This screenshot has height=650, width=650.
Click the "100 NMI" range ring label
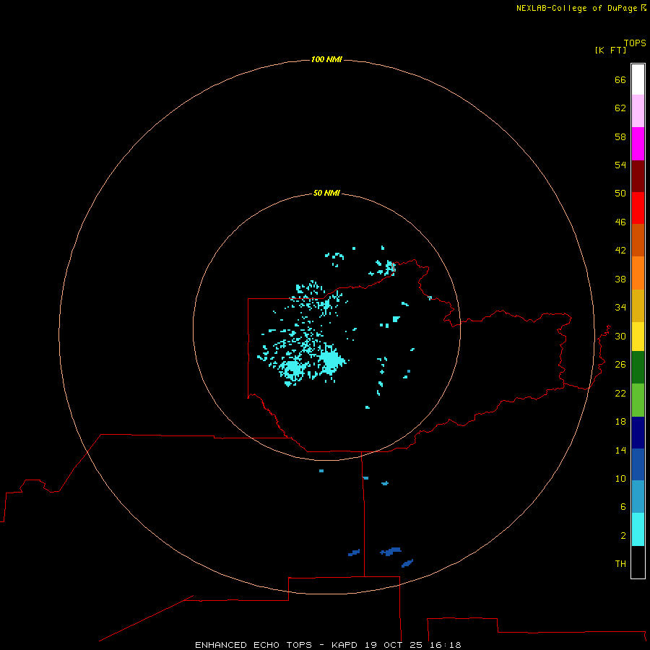coord(326,59)
